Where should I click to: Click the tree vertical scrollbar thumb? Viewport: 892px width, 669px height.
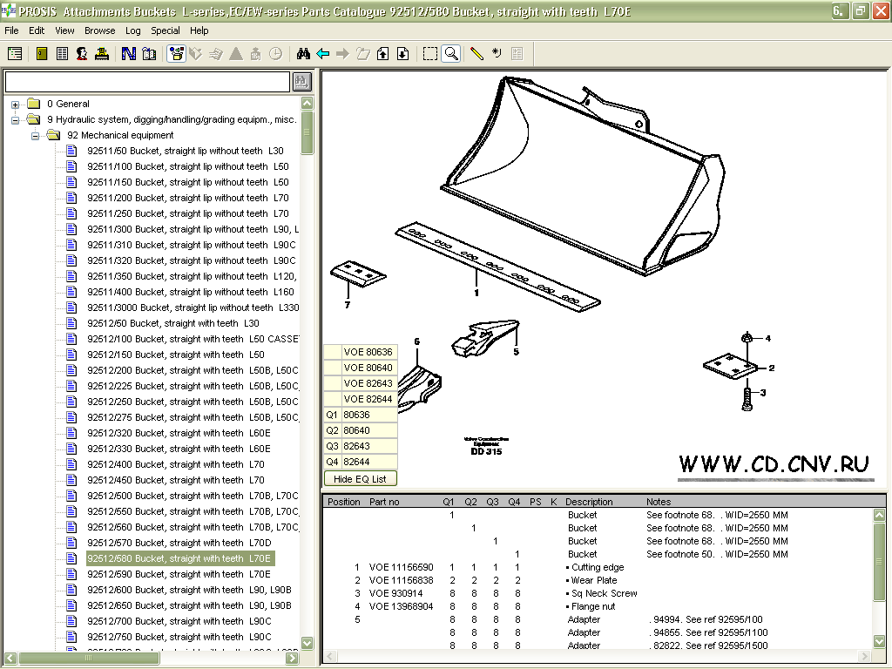tap(307, 132)
